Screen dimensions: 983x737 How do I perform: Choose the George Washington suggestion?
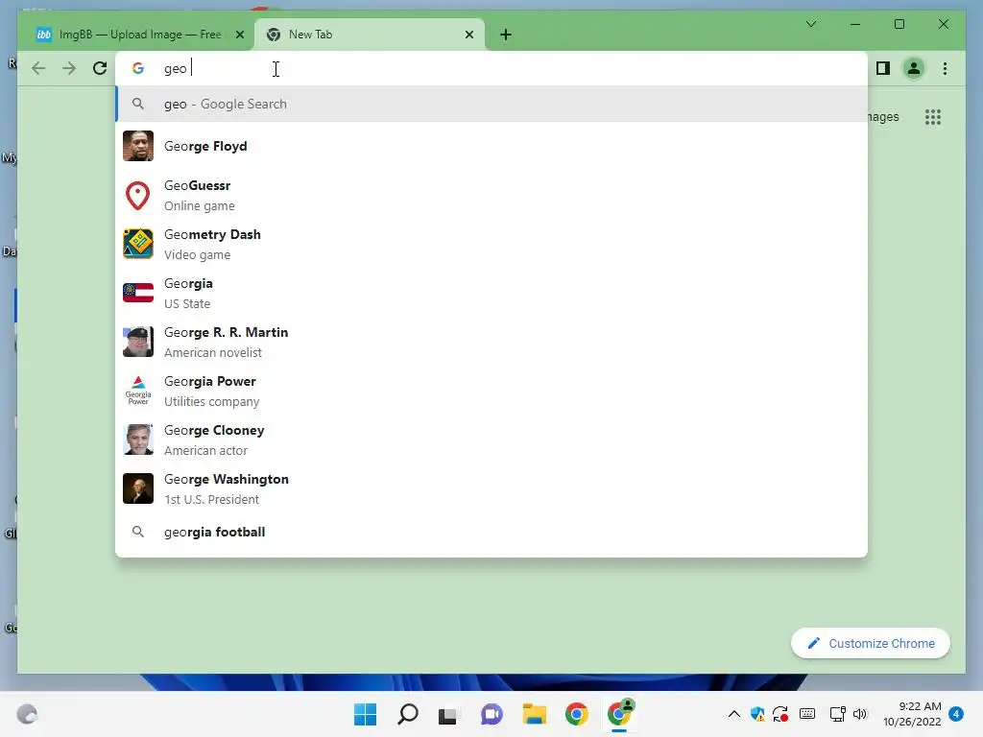click(x=491, y=488)
